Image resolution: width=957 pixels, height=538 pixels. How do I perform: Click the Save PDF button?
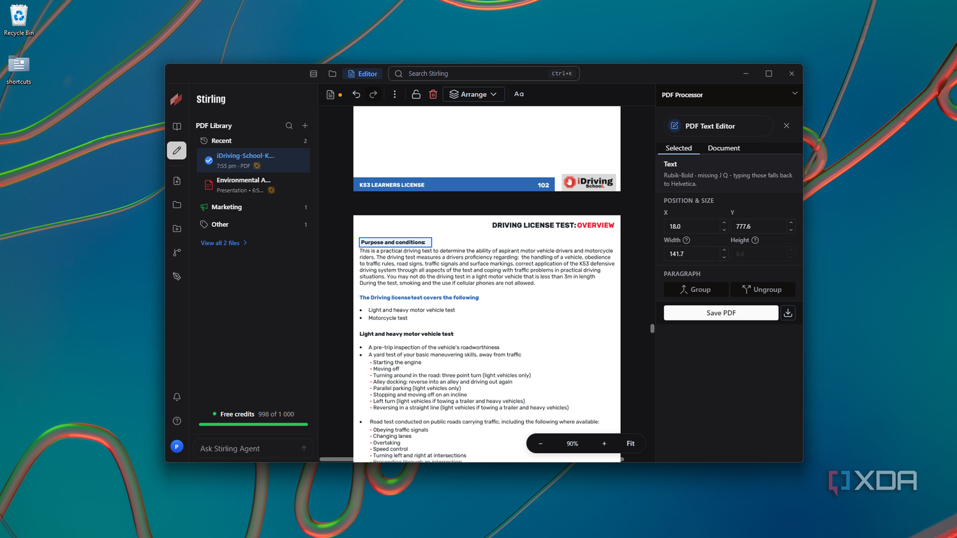click(x=721, y=313)
